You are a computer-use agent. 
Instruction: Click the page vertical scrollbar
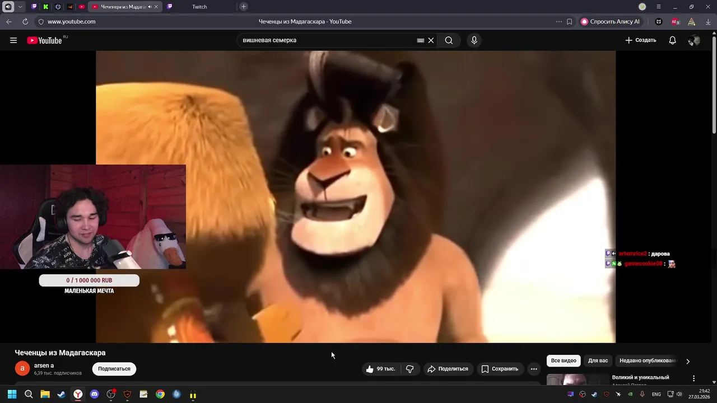(x=713, y=84)
